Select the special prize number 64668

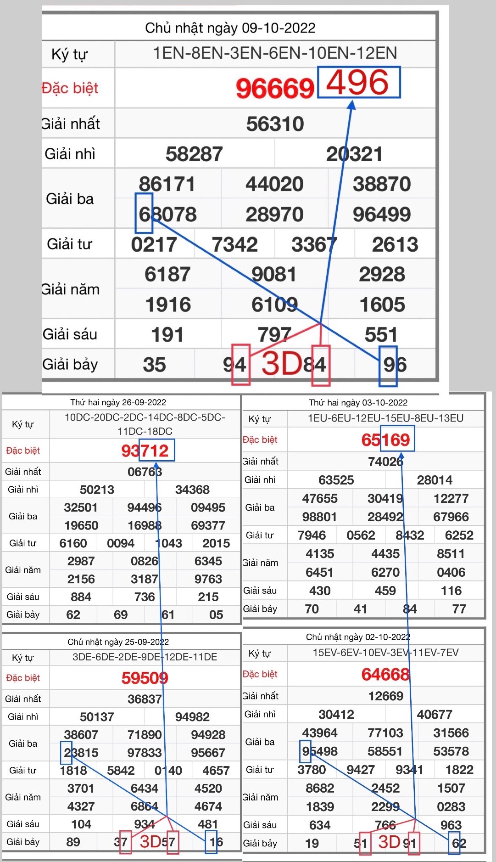pos(385,674)
